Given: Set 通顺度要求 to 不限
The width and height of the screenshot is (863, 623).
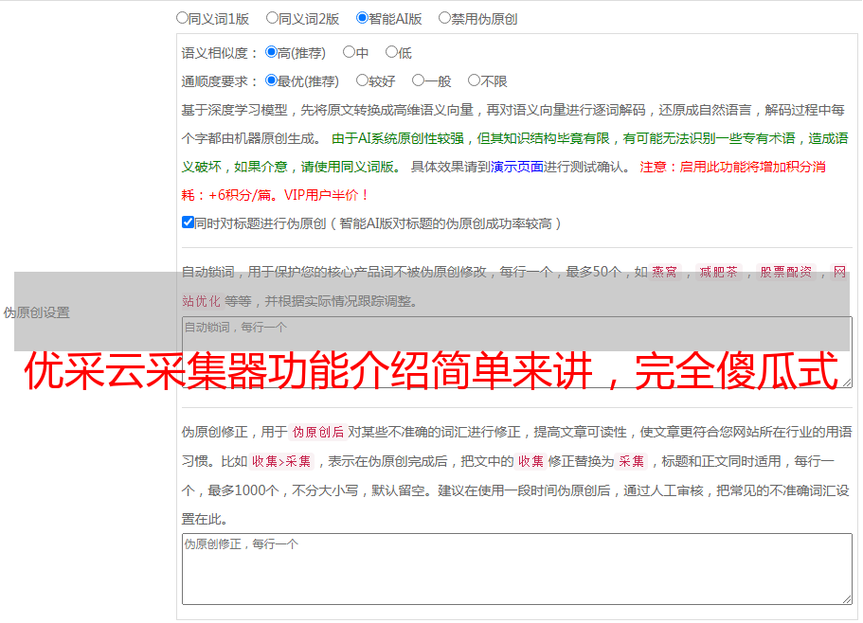Looking at the screenshot, I should (474, 80).
